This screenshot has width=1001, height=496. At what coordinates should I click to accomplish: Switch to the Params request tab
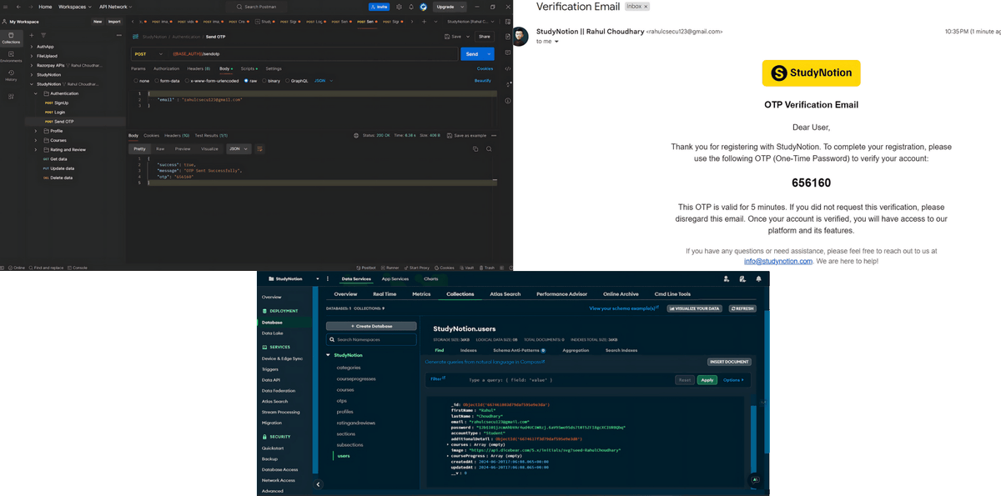coord(138,68)
